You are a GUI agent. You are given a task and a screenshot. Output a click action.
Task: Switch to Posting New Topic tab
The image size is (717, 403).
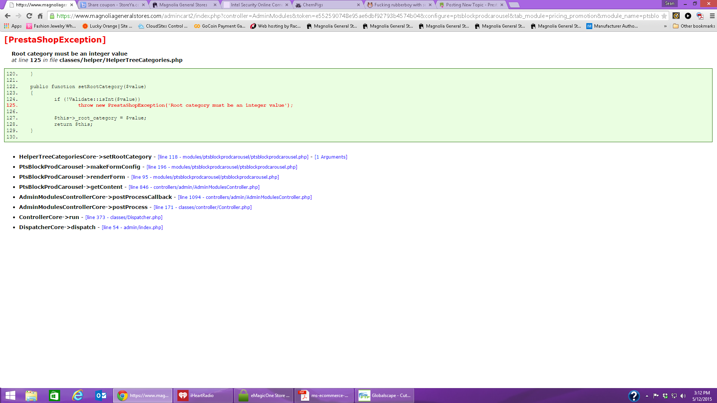[x=471, y=5]
